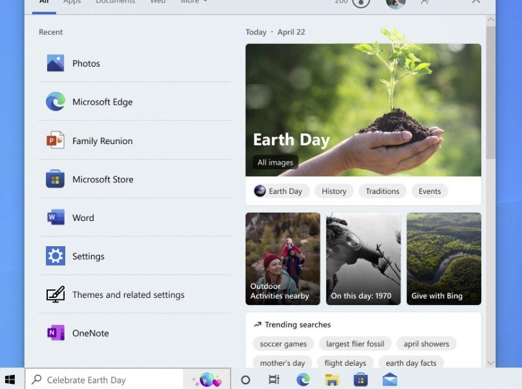
Task: Open Microsoft Store from Recent list
Action: (134, 179)
